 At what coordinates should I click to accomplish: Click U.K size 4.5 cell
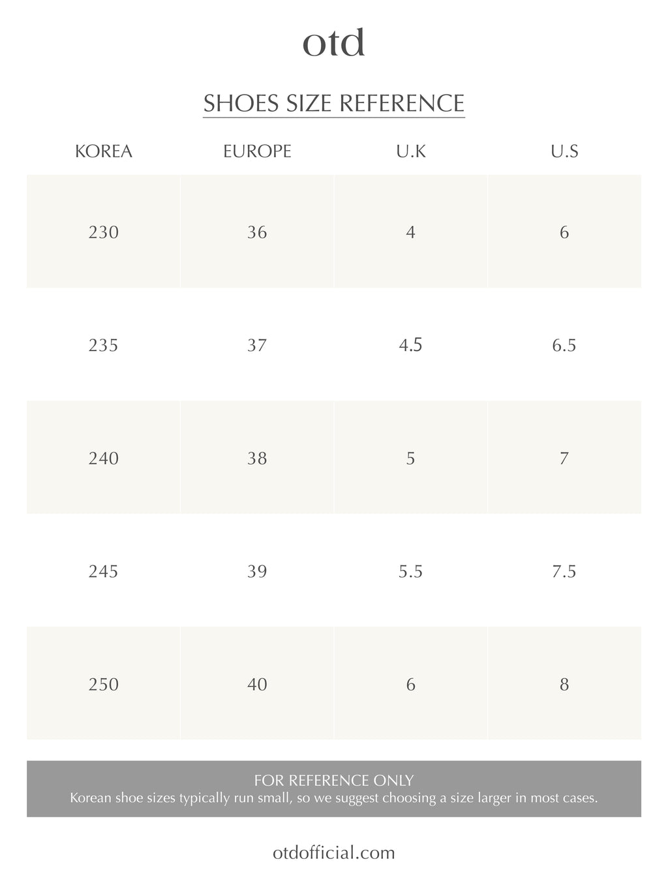[410, 345]
